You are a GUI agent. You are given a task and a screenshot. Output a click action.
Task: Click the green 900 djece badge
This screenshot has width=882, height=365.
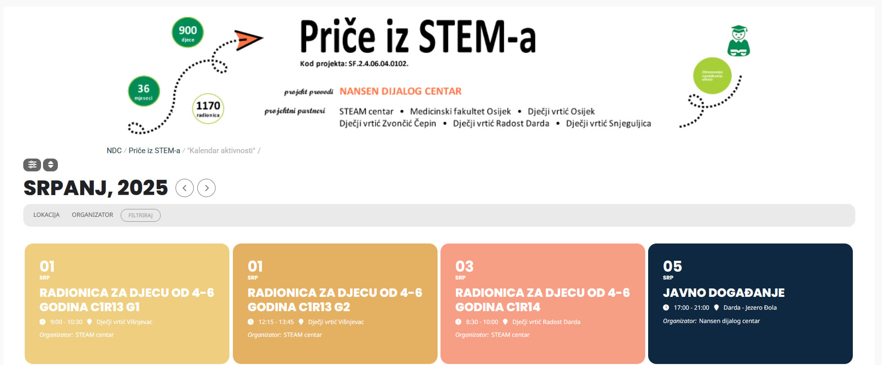click(188, 33)
